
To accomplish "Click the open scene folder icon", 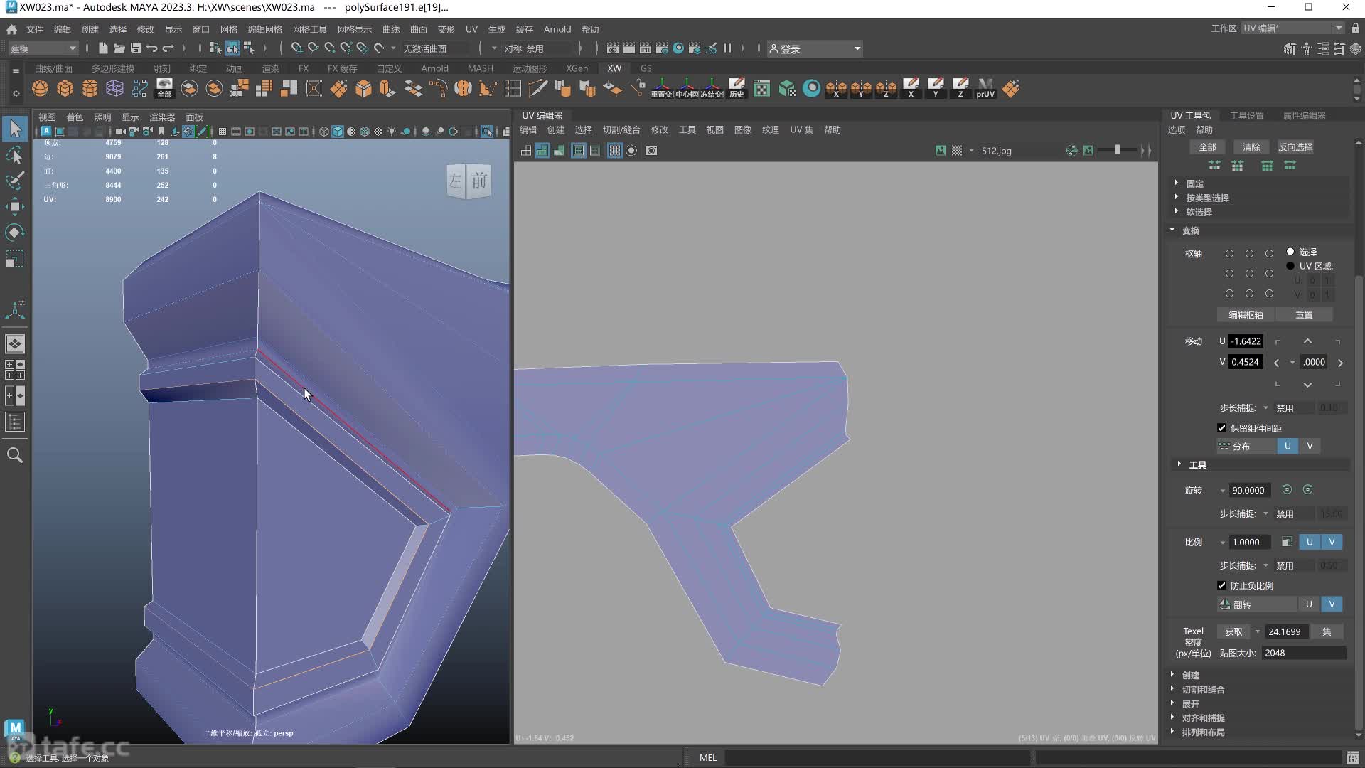I will point(119,48).
